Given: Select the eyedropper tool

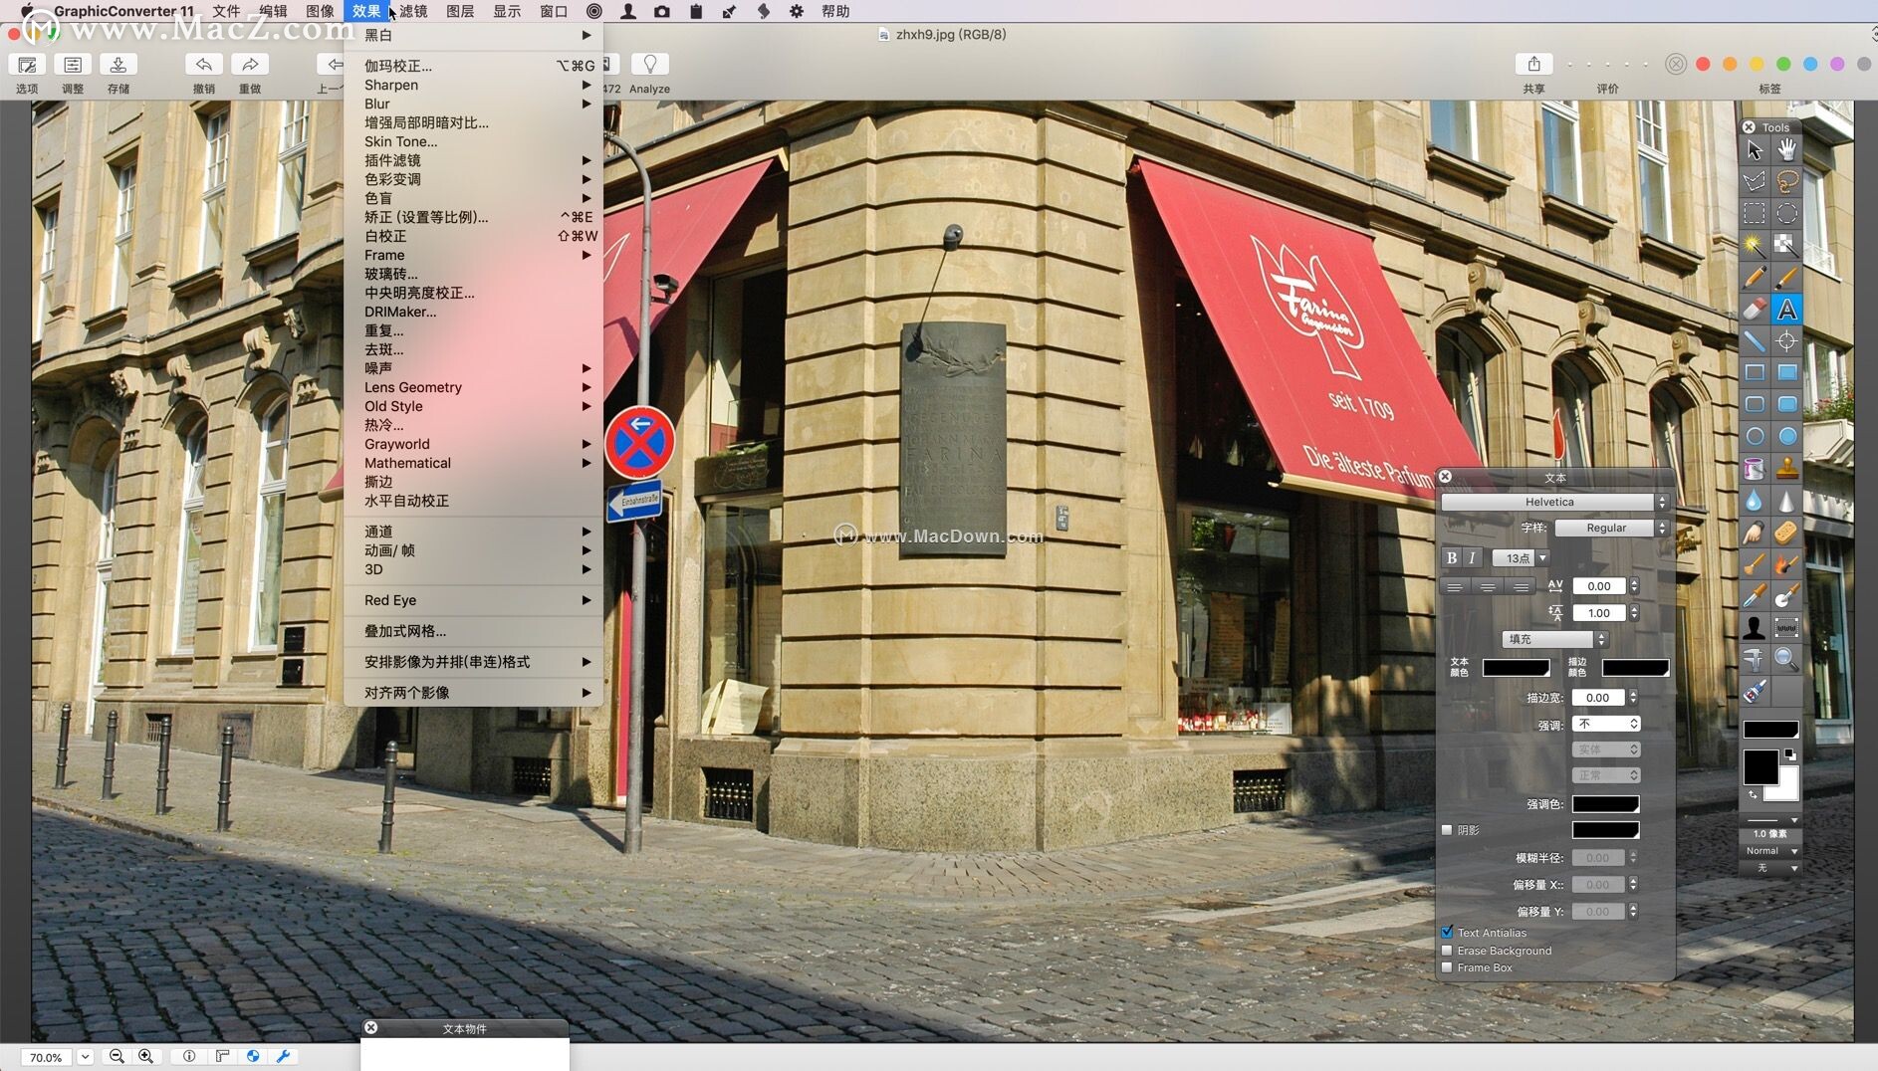Looking at the screenshot, I should click(1755, 596).
